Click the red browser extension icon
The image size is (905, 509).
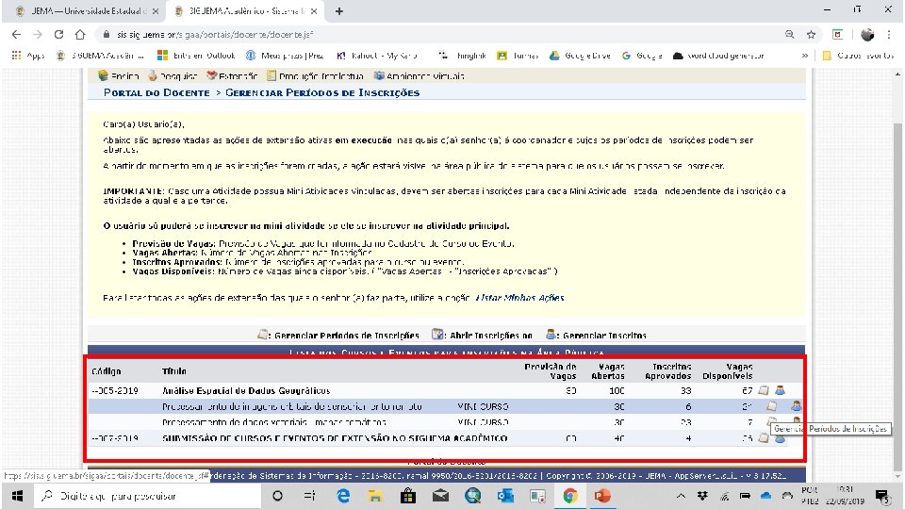click(x=837, y=35)
